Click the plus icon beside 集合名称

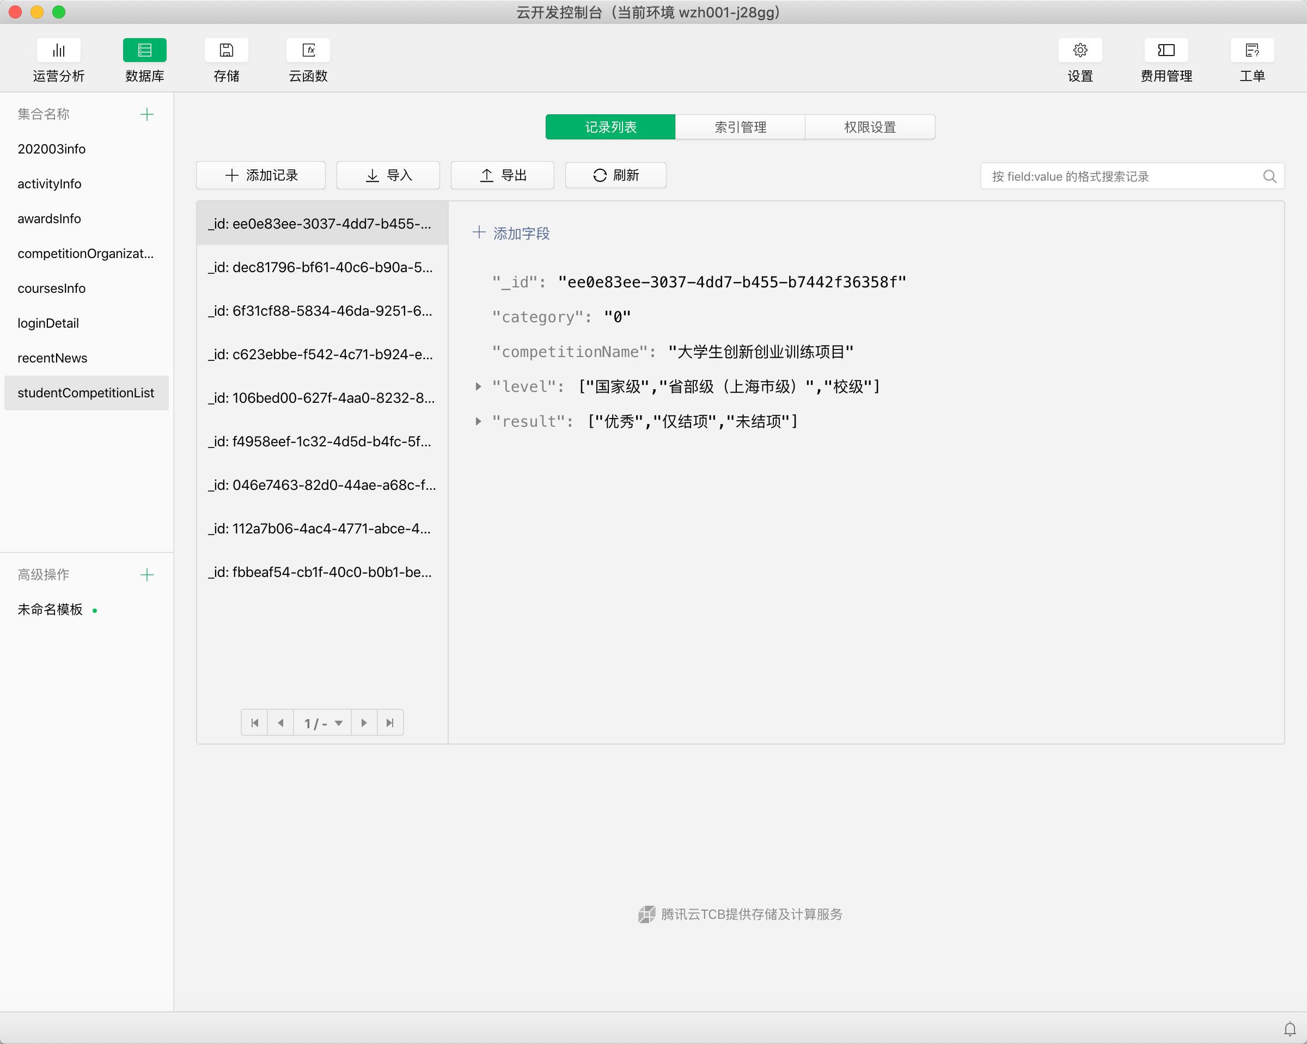click(146, 114)
